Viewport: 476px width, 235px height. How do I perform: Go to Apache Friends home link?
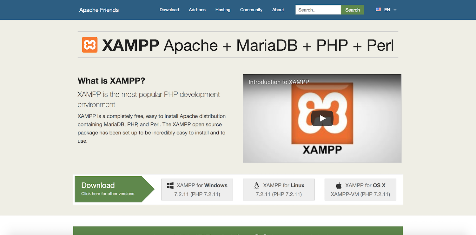point(99,10)
